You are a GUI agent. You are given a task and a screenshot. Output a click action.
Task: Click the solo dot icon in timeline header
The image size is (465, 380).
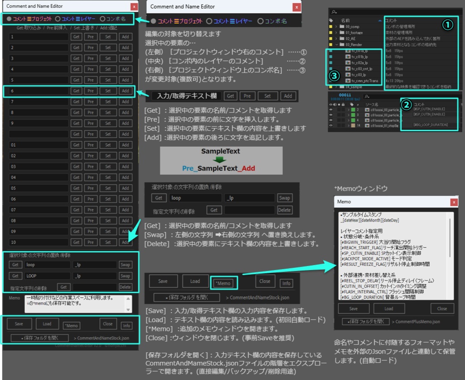339,104
